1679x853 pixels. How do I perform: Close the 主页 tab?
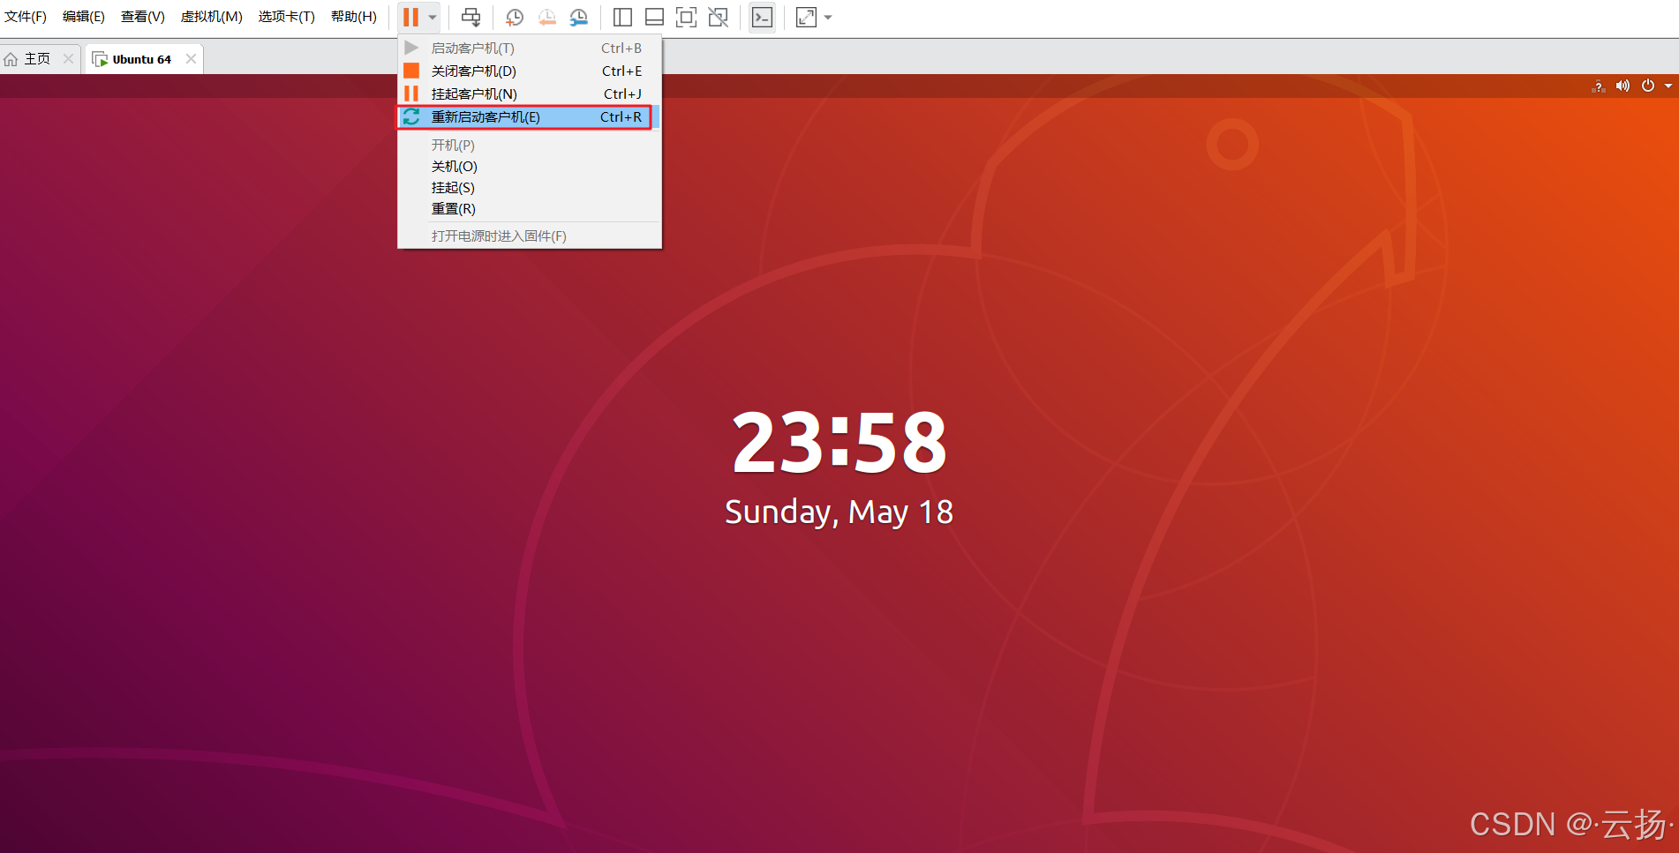(68, 59)
